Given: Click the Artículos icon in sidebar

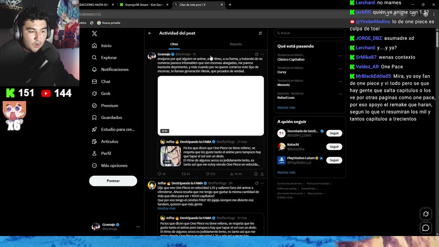Looking at the screenshot, I should [94, 142].
